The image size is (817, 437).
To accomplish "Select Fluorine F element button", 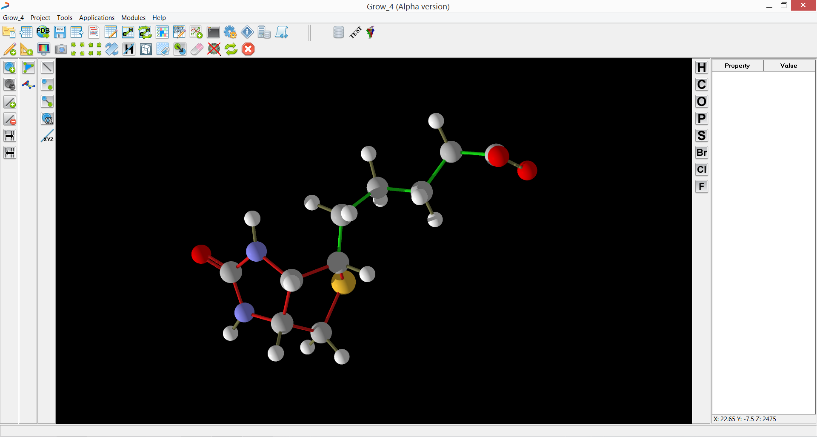I will (702, 186).
